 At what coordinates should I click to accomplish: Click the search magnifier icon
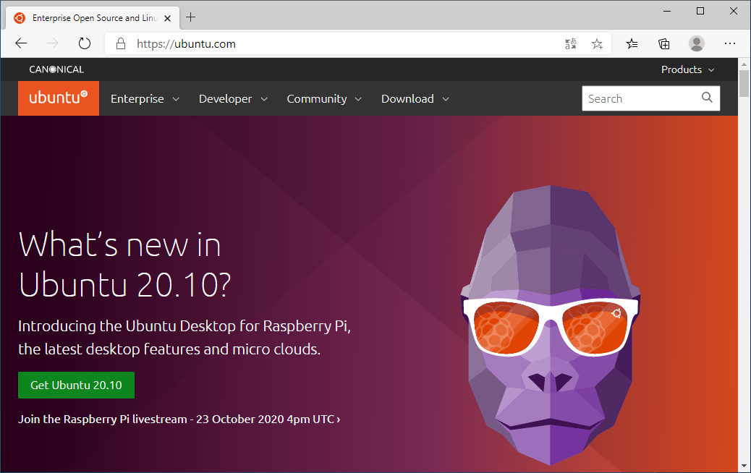707,98
